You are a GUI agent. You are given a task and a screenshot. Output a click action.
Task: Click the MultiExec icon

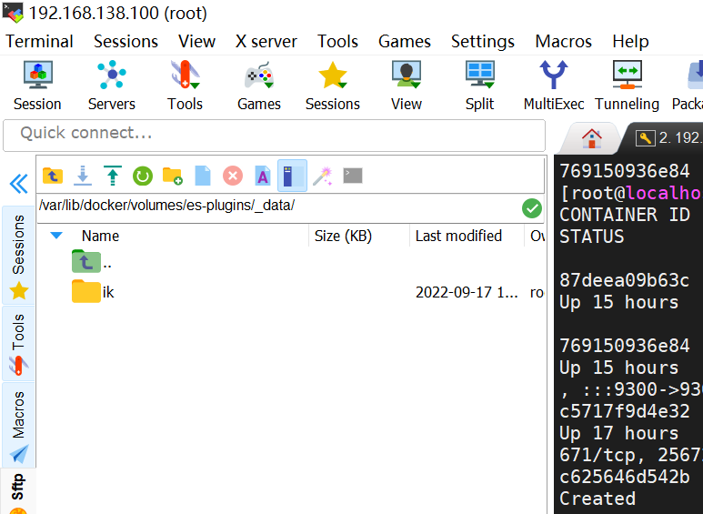[554, 86]
